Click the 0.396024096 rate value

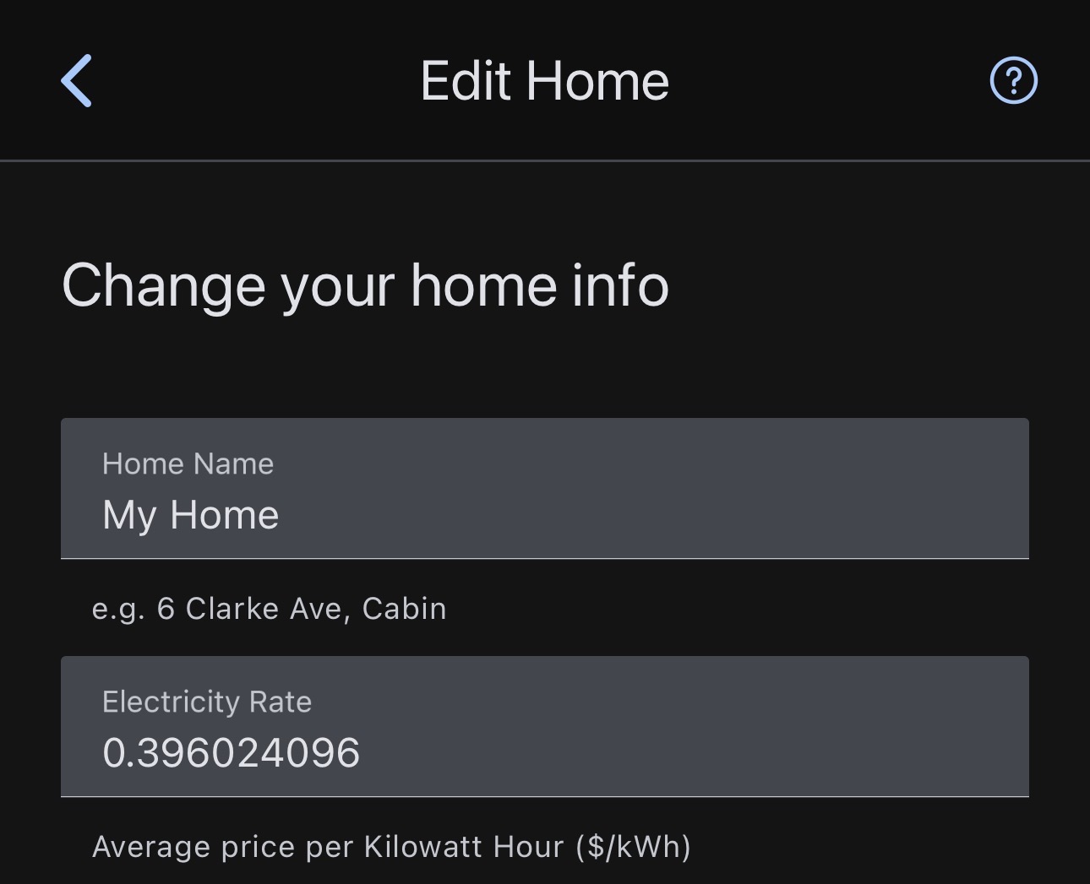(231, 753)
